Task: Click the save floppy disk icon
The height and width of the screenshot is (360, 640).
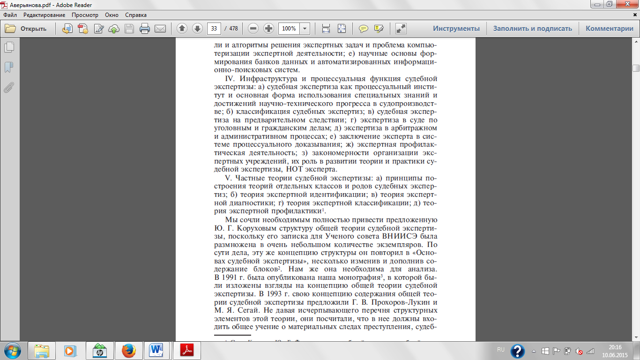Action: (x=129, y=29)
